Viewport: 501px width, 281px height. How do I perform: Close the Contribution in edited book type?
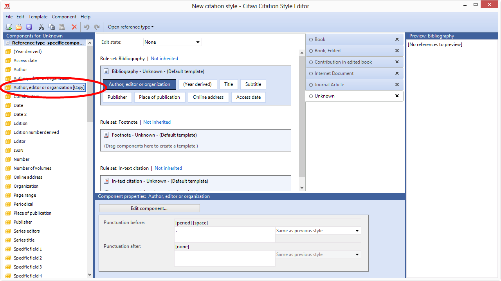[397, 62]
